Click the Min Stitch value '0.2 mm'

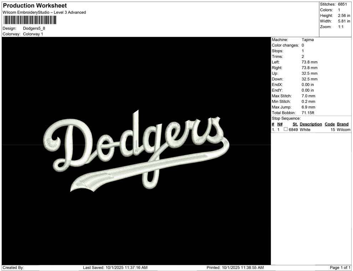pos(308,101)
